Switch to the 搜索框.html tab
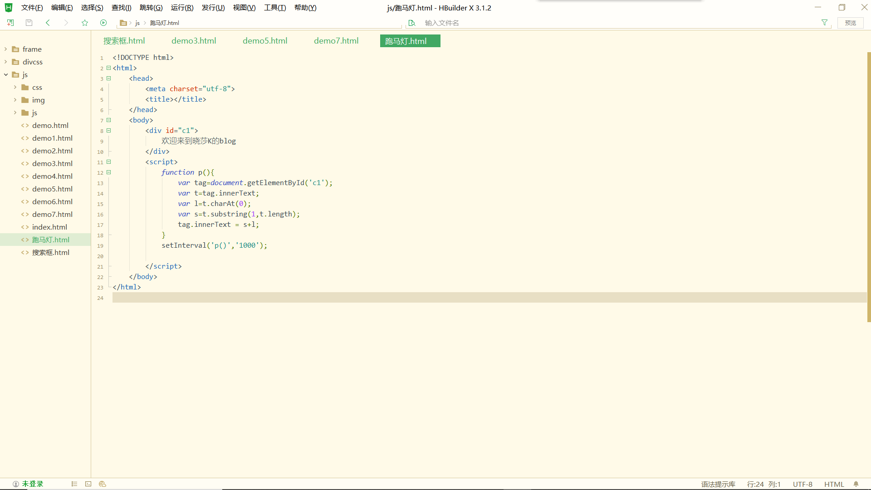This screenshot has height=490, width=871. 124,41
